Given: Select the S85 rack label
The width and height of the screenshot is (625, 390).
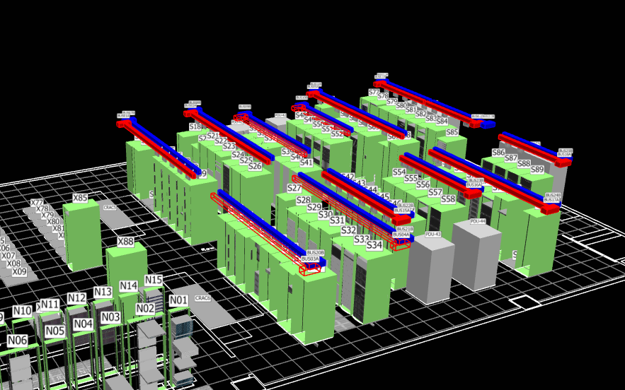Looking at the screenshot, I should pos(452,132).
